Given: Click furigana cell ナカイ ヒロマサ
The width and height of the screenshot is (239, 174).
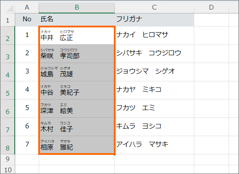Looking at the screenshot, I should 154,36.
